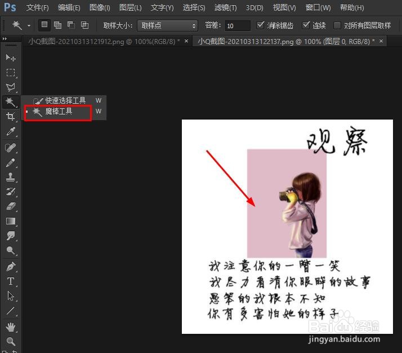Open the 图像(I) menu

tap(100, 7)
